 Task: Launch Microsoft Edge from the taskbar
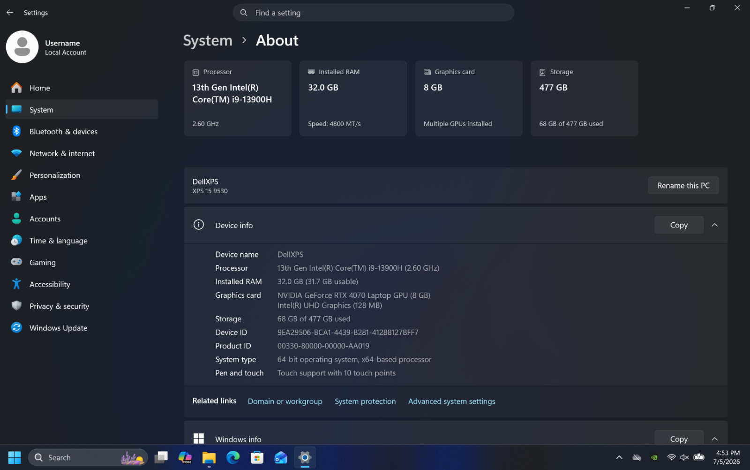coord(233,457)
